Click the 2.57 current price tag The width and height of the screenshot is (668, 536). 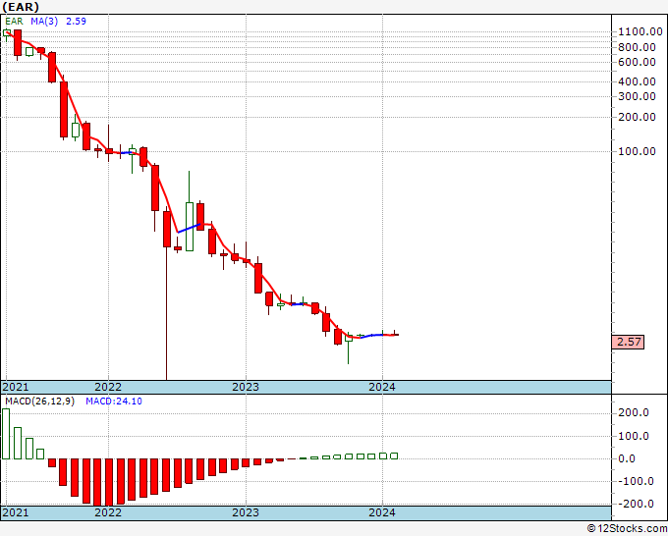(x=628, y=342)
